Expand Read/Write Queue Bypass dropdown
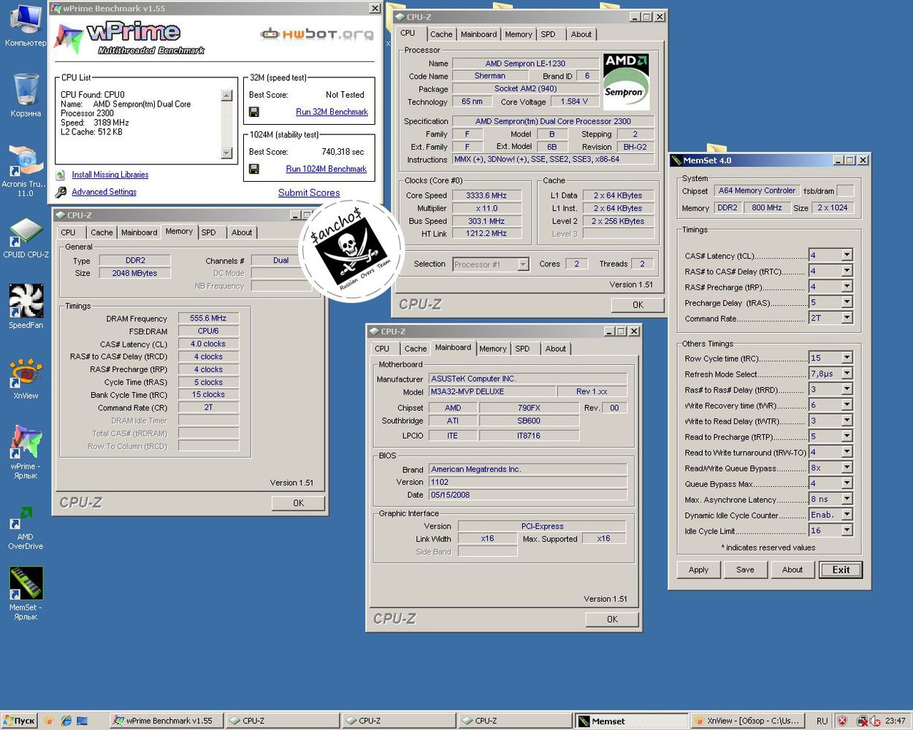The width and height of the screenshot is (913, 730). pyautogui.click(x=847, y=468)
